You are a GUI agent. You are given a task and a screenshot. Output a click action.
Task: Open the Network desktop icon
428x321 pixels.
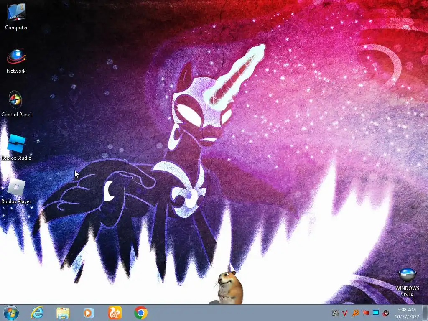click(x=16, y=61)
